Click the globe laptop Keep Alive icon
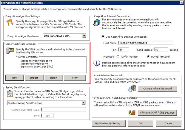The height and width of the screenshot is (130, 185). coord(97,22)
